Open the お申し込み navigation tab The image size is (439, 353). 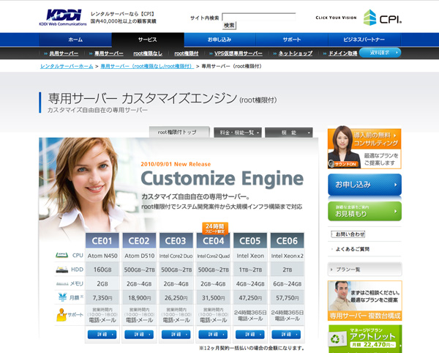pyautogui.click(x=219, y=40)
